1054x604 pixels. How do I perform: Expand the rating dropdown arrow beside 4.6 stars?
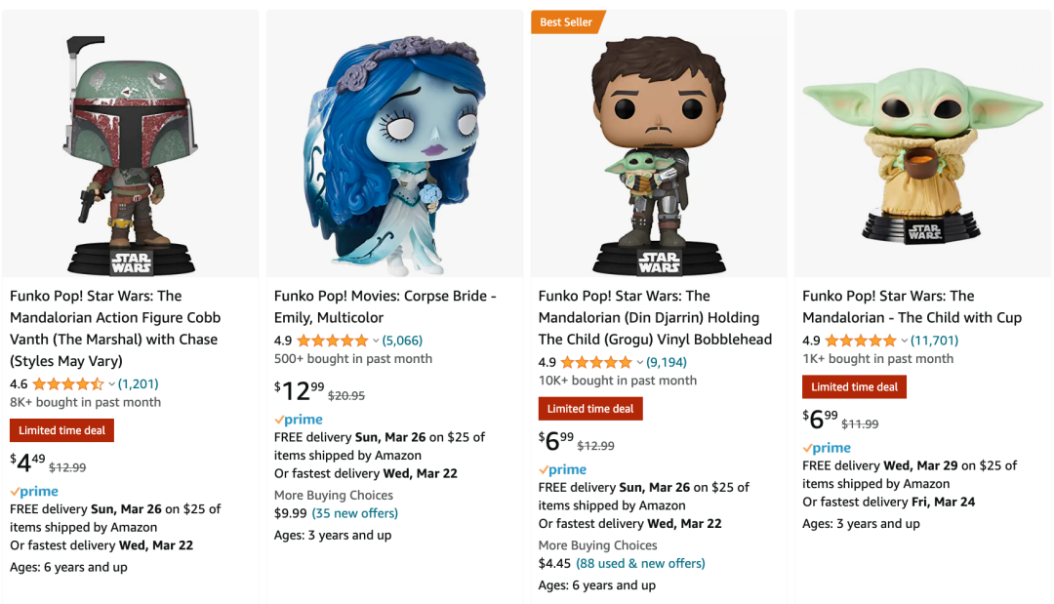(x=111, y=384)
